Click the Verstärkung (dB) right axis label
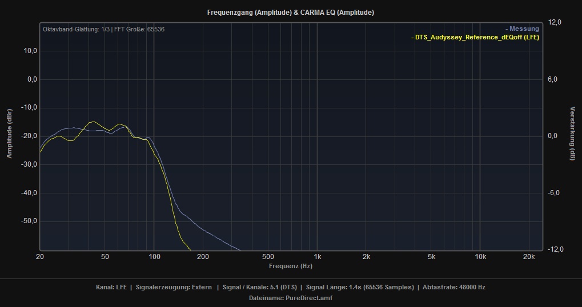This screenshot has height=307, width=582. click(572, 135)
